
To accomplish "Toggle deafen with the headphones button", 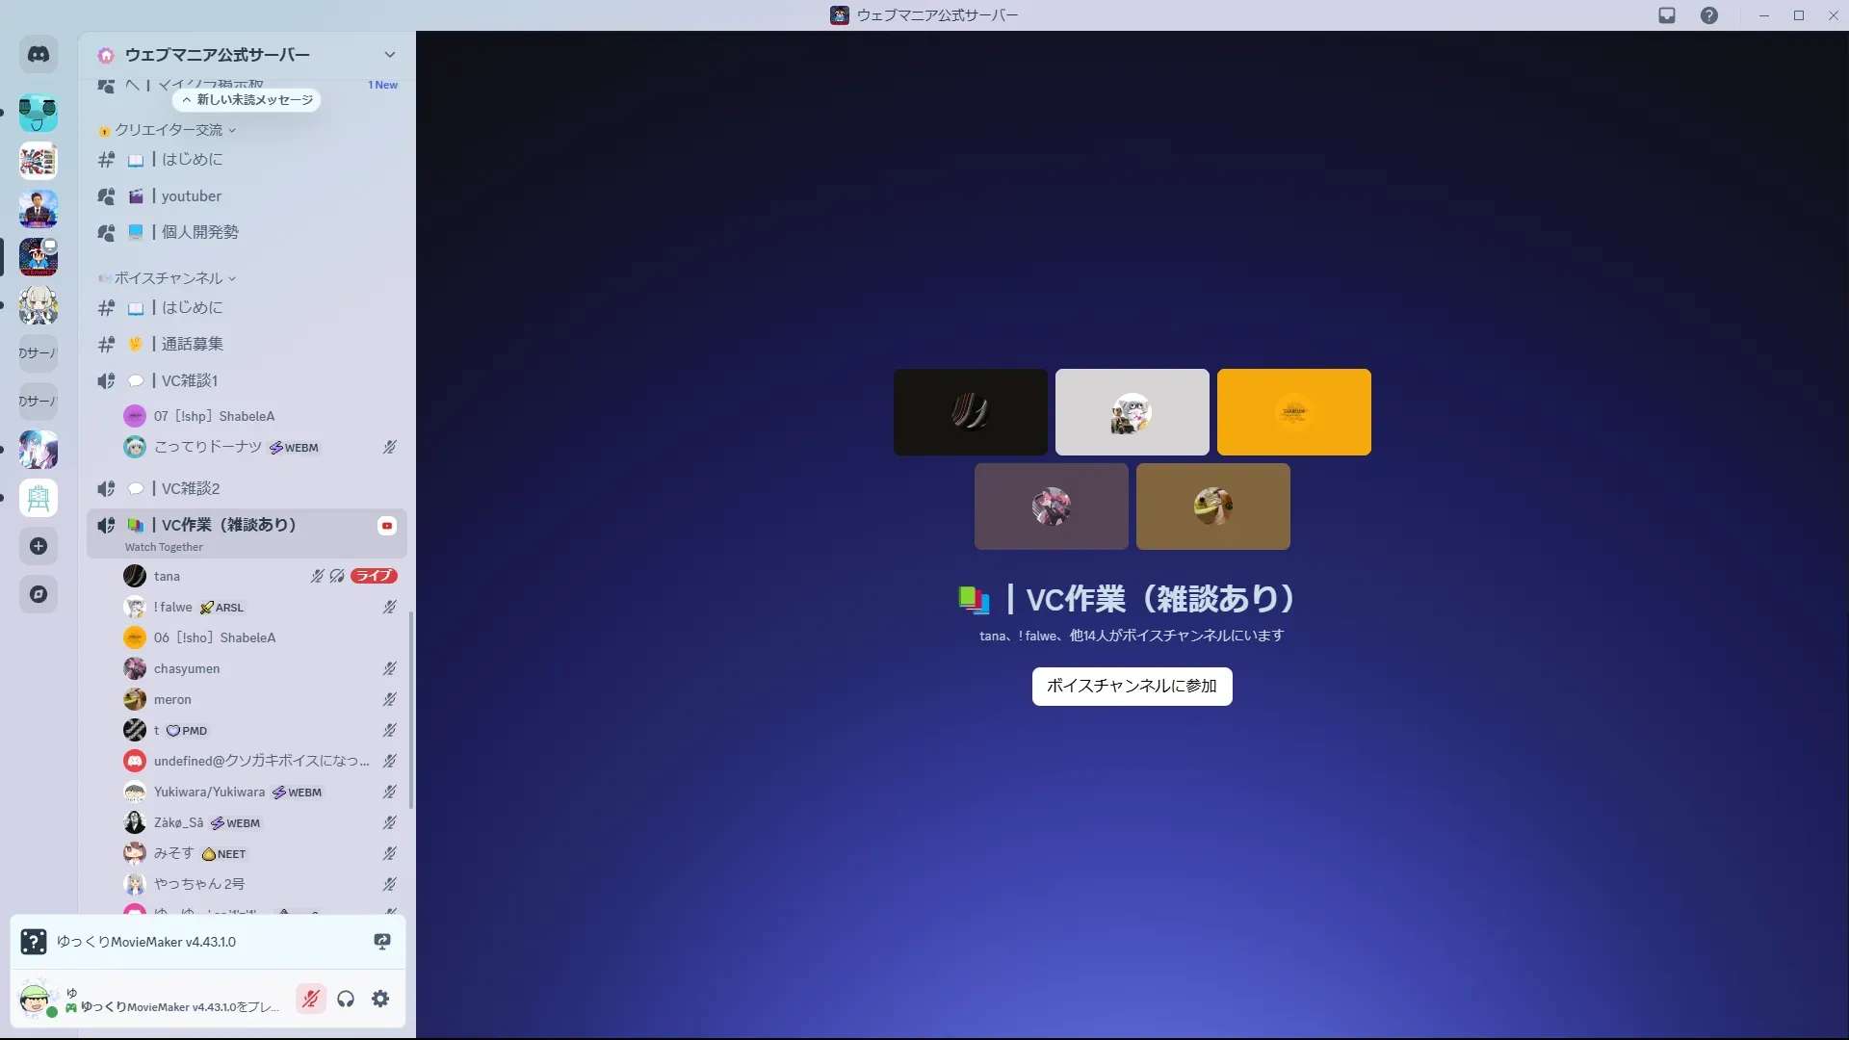I will pos(346,999).
